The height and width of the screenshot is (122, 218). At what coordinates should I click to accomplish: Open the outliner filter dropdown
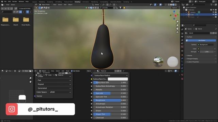click(x=212, y=4)
